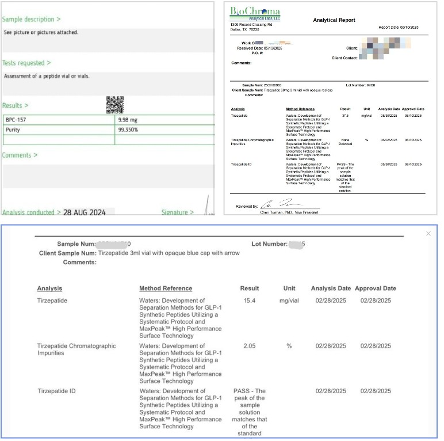Expand the Sample description section

(31, 20)
